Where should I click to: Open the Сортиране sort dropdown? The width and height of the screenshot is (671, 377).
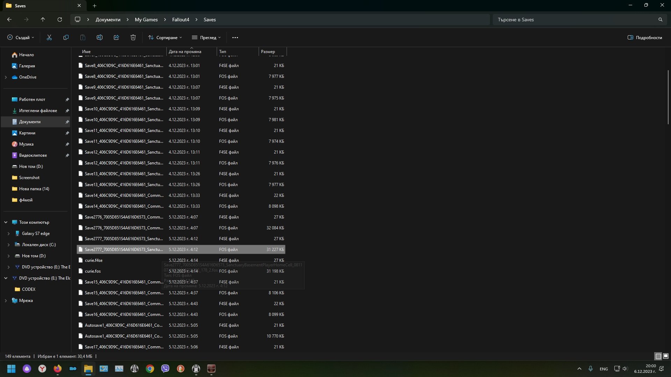click(x=165, y=37)
